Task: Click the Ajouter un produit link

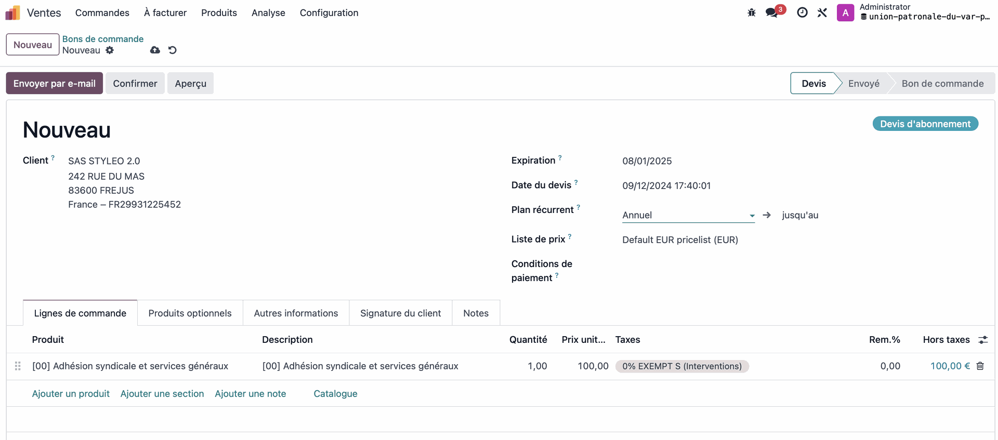Action: click(x=71, y=394)
